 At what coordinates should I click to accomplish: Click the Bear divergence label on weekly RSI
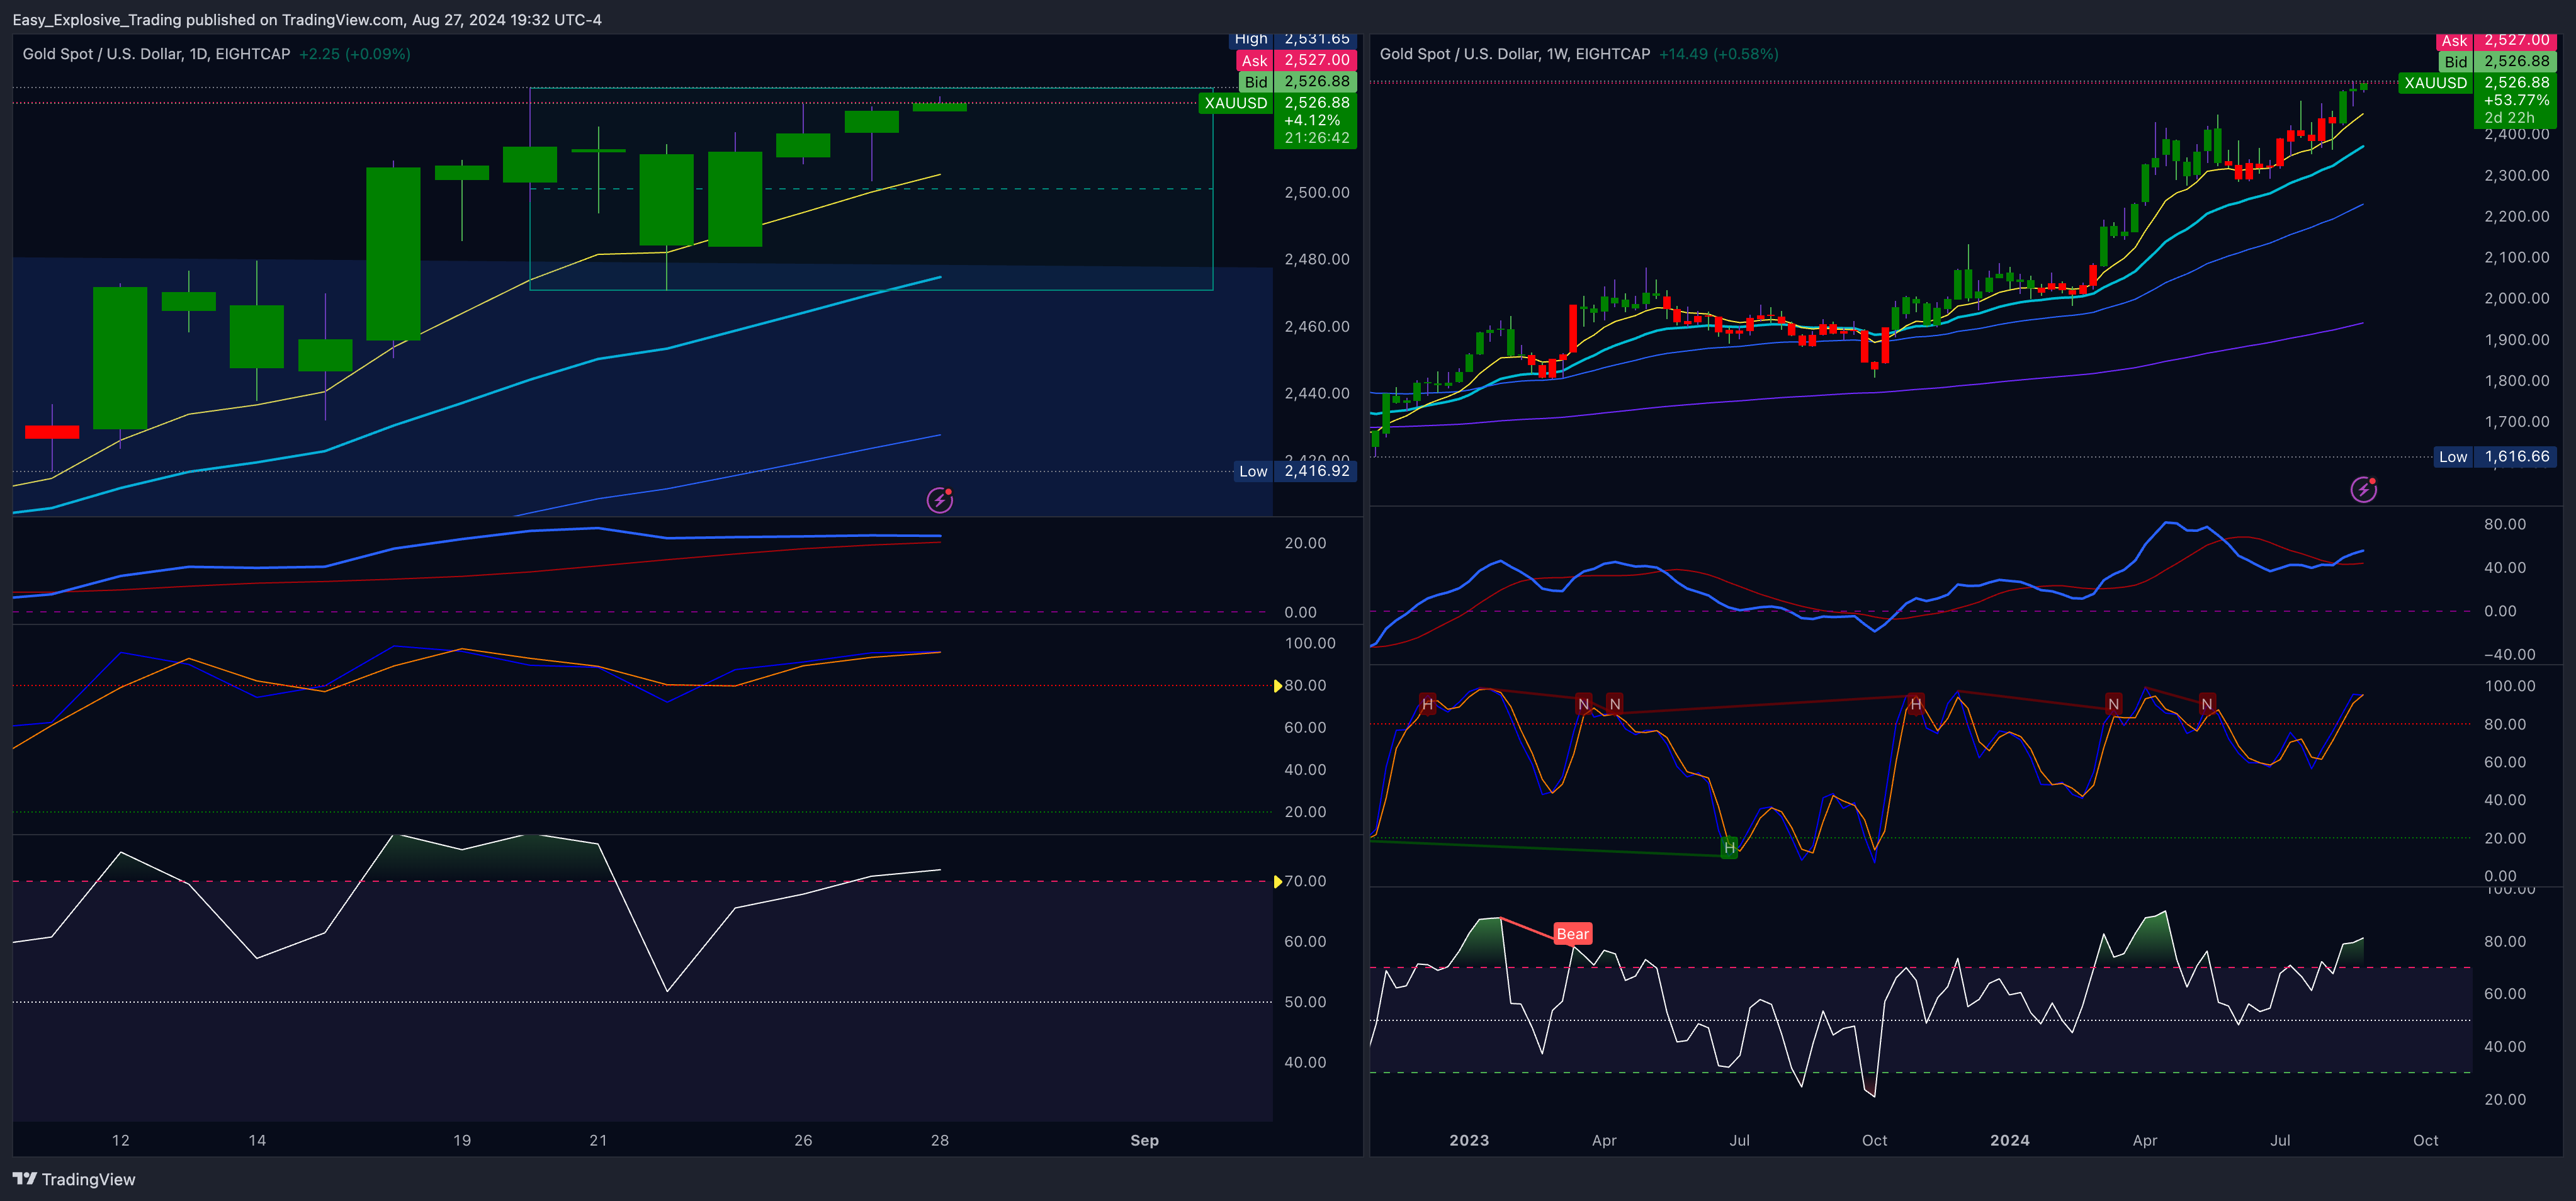[x=1572, y=933]
